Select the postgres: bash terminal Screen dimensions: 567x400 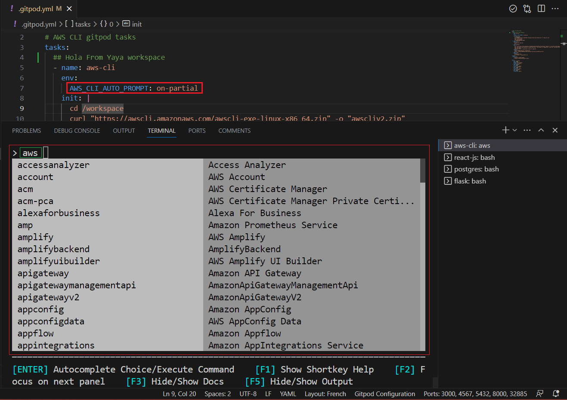[x=502, y=169]
